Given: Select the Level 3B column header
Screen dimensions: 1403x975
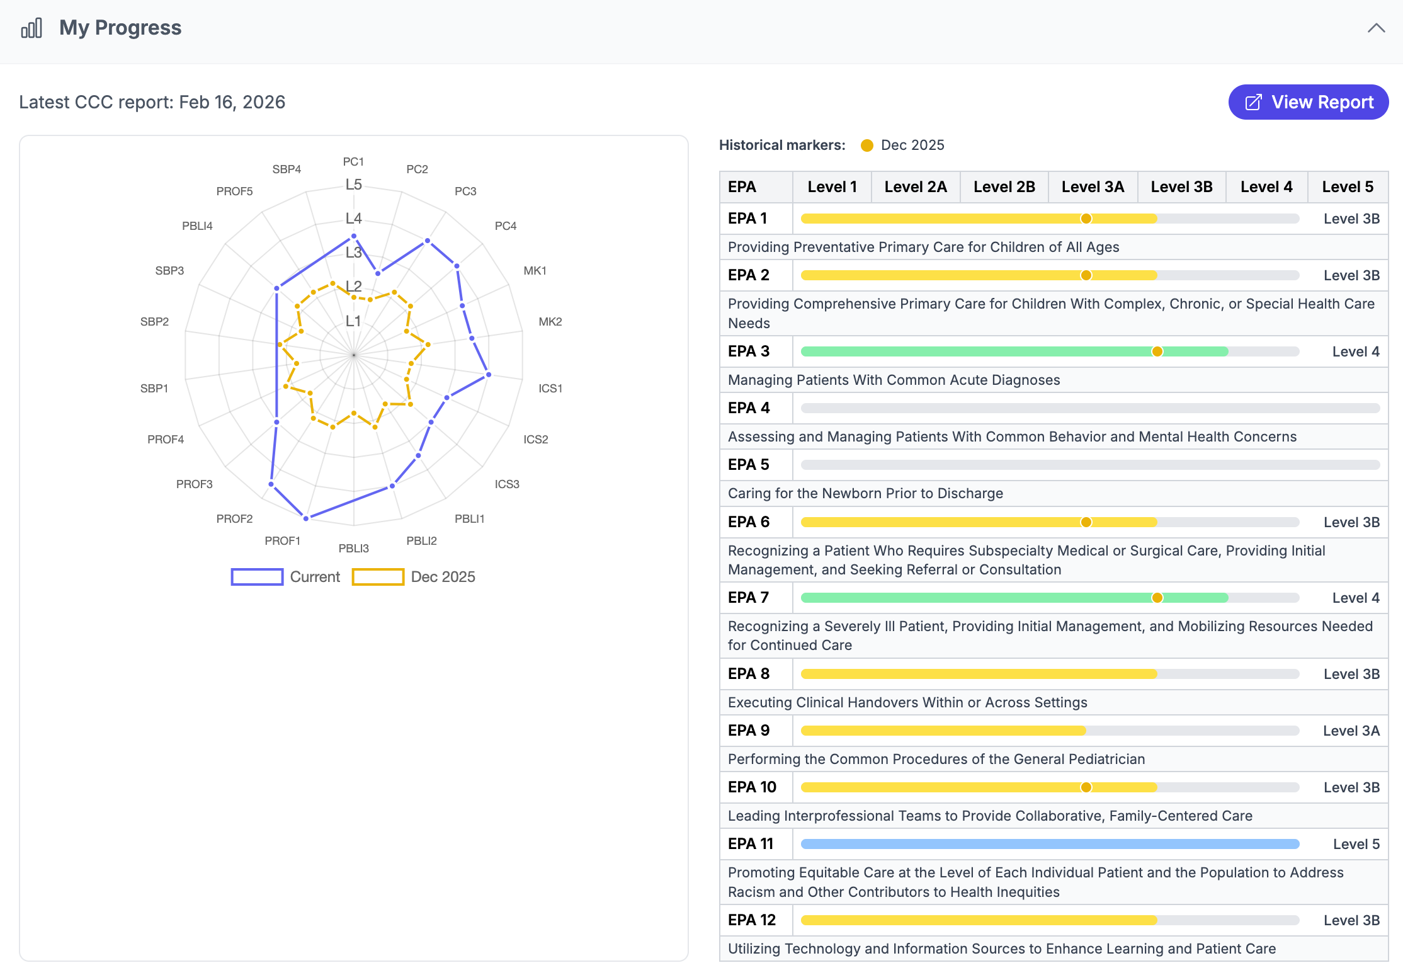Looking at the screenshot, I should coord(1181,186).
